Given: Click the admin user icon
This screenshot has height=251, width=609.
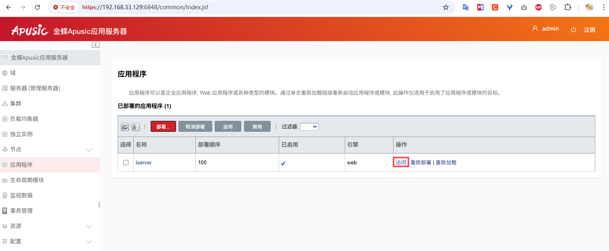Looking at the screenshot, I should click(535, 29).
